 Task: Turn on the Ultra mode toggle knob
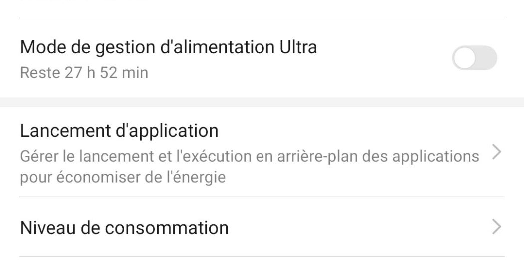click(464, 58)
